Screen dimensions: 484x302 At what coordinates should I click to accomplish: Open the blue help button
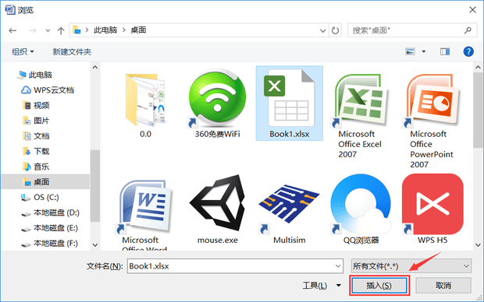468,51
